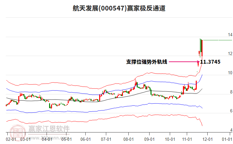Click the green dashed price level line
Image resolution: width=233 pixels, height=144 pixels.
pyautogui.click(x=217, y=40)
